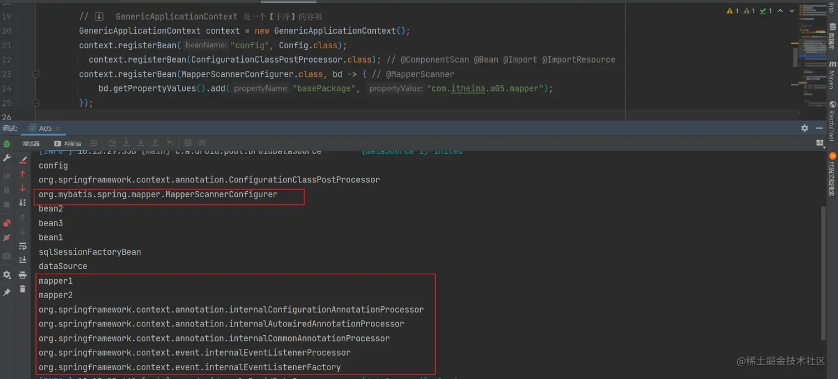Open Maven tool window
Screen dimensions: 838x379
[832, 75]
